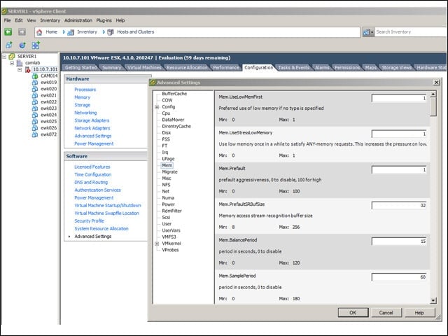This screenshot has height=336, width=448.
Task: Select the Mem category in the settings tree
Action: tap(167, 165)
